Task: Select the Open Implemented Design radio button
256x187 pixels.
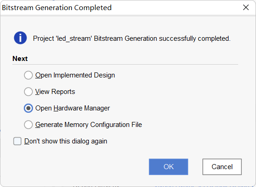Action: pyautogui.click(x=28, y=75)
